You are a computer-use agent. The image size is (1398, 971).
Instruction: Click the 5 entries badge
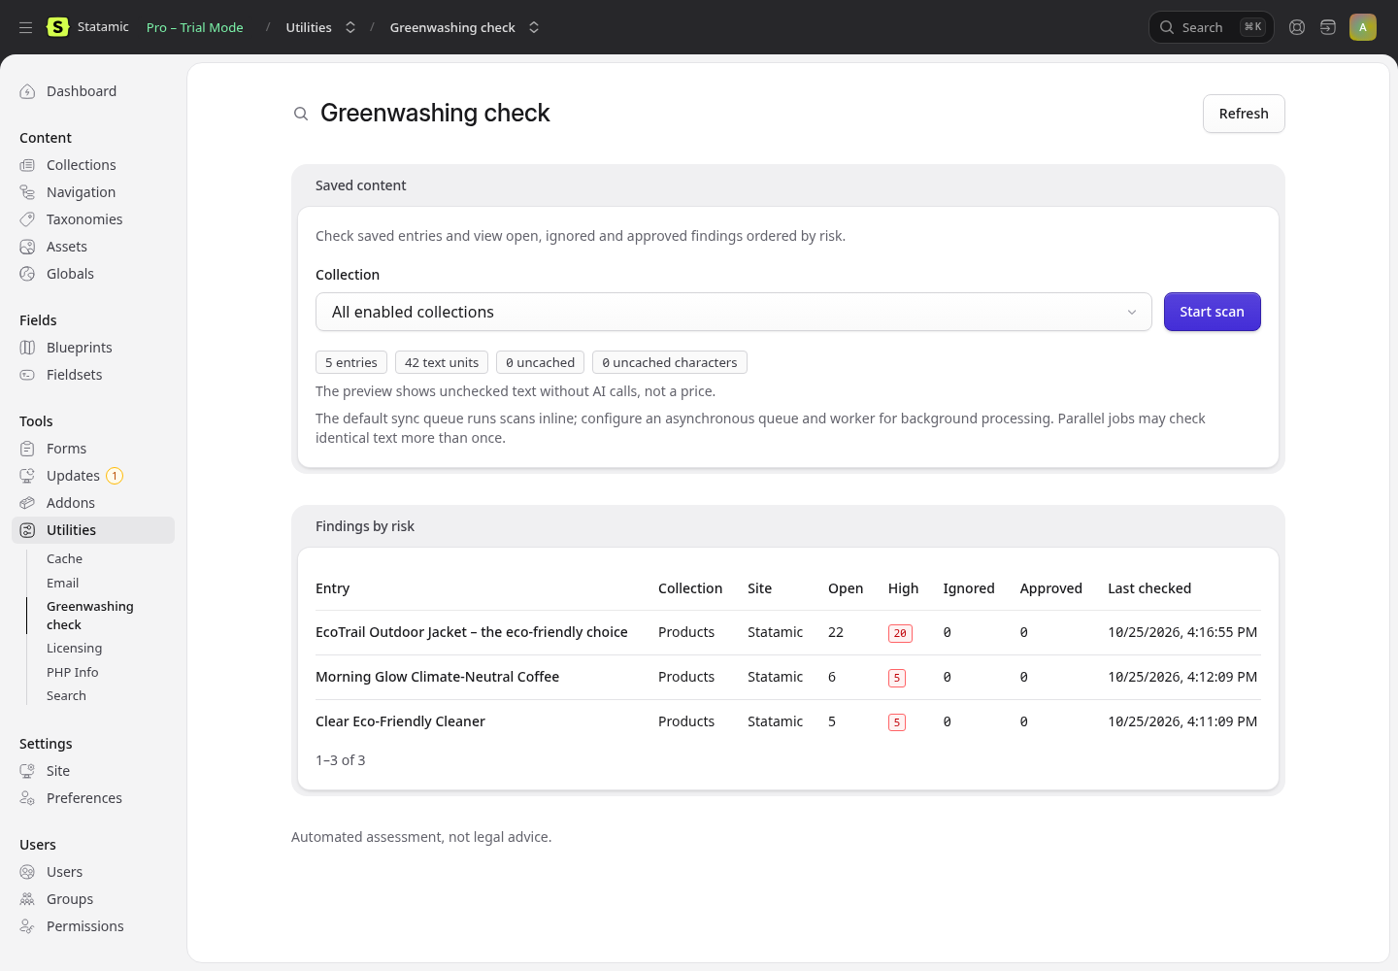[x=351, y=362]
